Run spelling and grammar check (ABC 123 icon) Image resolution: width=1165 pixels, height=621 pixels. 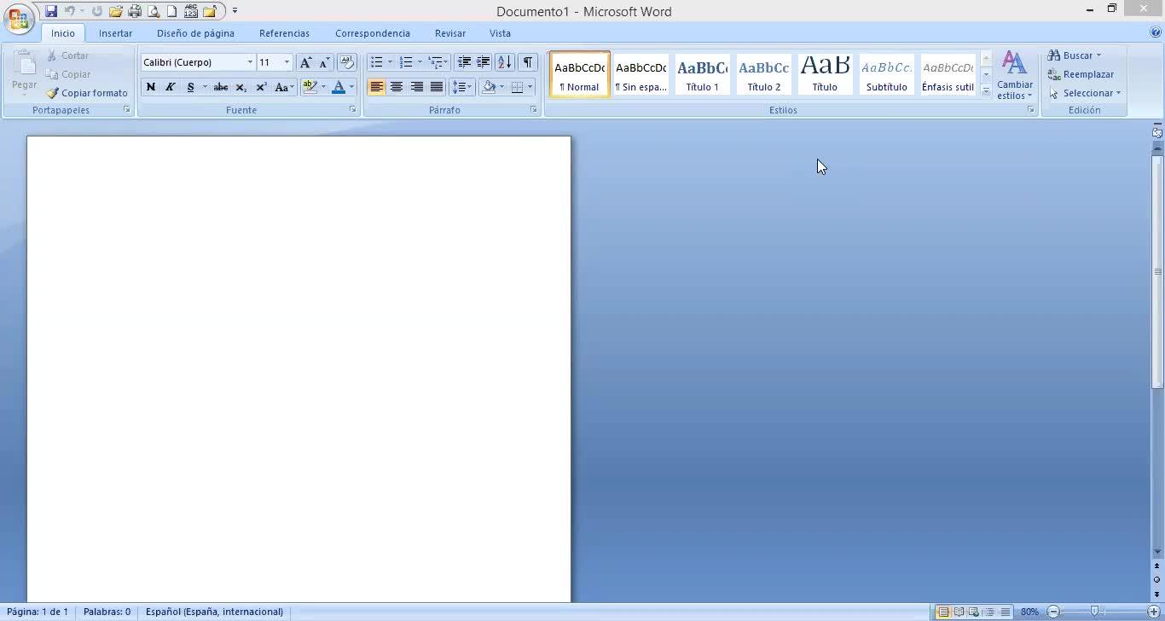190,11
